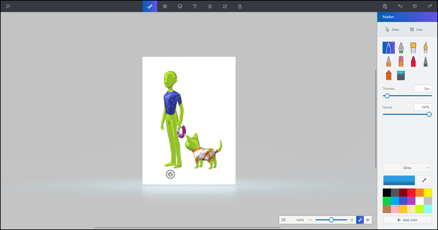Choose the Select tool

392,30
